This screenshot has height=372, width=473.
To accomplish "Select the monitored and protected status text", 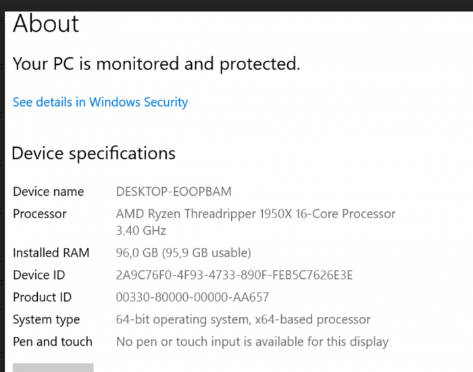I will tap(156, 64).
